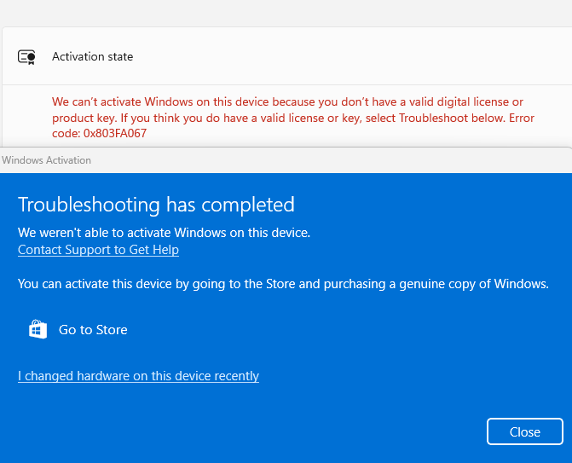
Task: Select the Go to Store option
Action: [78, 329]
